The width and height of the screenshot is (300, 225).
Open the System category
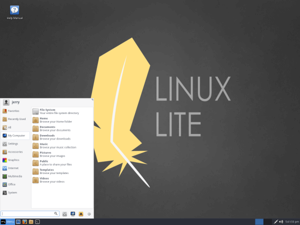click(15, 192)
